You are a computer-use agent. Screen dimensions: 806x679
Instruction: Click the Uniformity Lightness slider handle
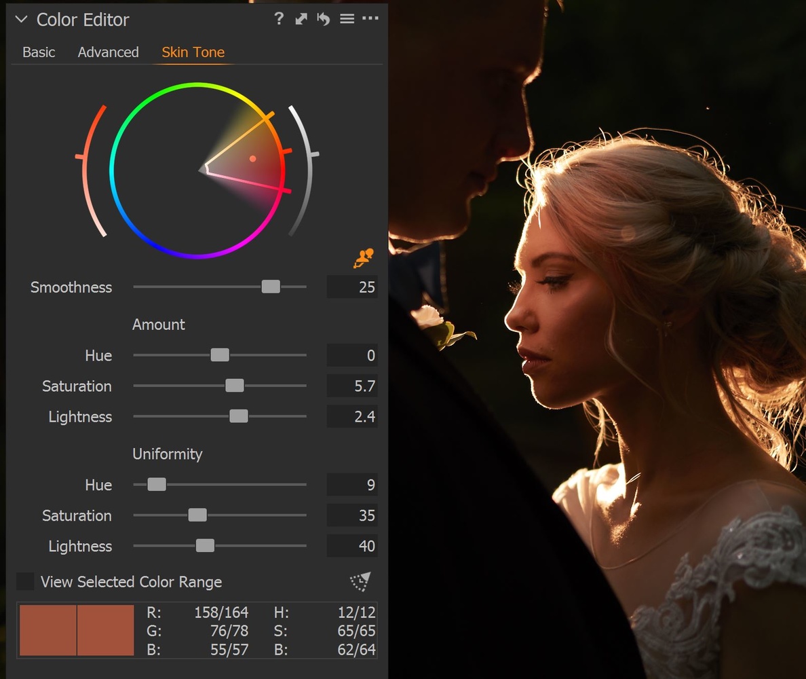205,546
